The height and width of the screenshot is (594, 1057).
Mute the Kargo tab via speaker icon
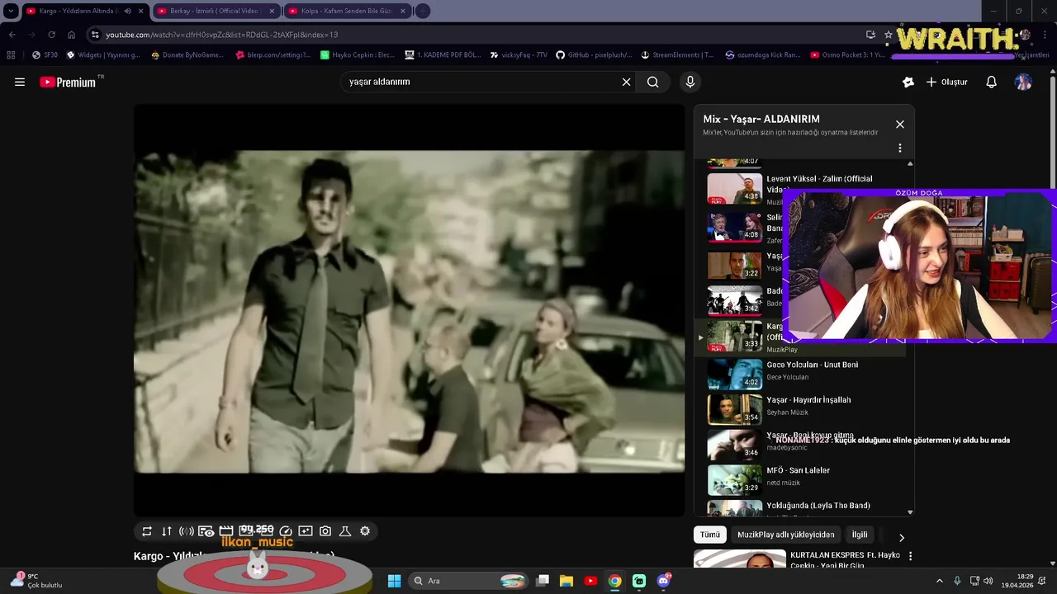coord(127,11)
